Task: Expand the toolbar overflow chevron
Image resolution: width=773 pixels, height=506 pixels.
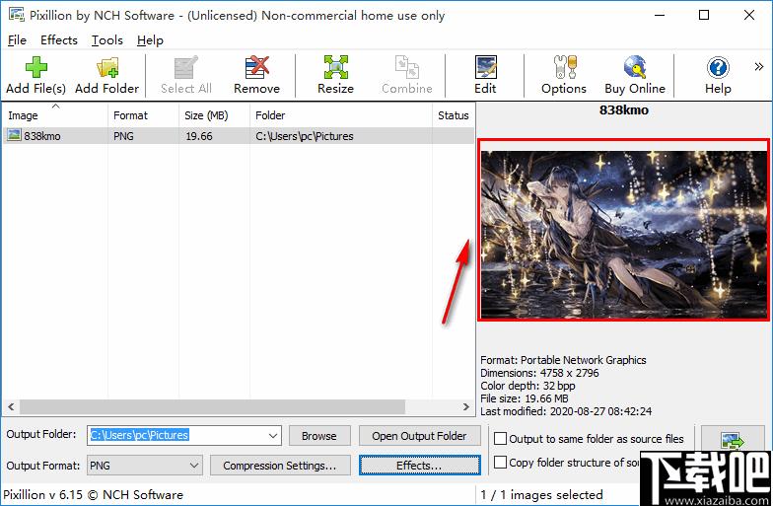Action: (759, 67)
